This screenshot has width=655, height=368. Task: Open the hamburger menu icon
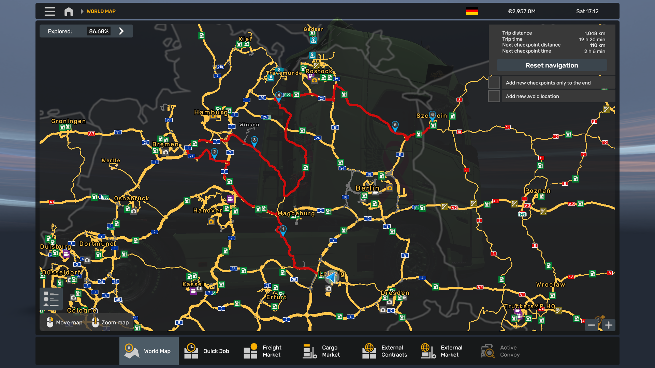pyautogui.click(x=49, y=11)
